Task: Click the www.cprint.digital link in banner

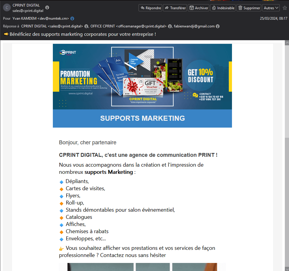Action: coord(80,93)
